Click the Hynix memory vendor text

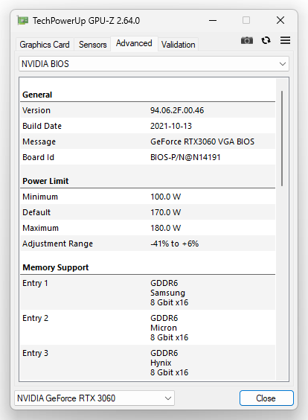161,363
